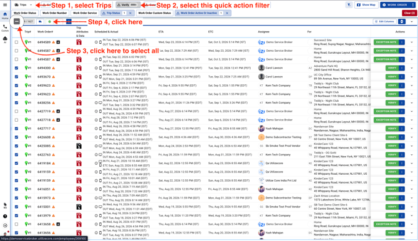Check the box for work order 6427718
Screen dimensions: 418x241
click(x=16, y=120)
